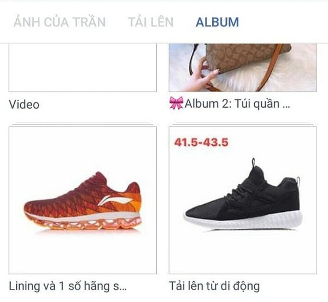Open Lining và 1 số hãng title

pos(67,286)
